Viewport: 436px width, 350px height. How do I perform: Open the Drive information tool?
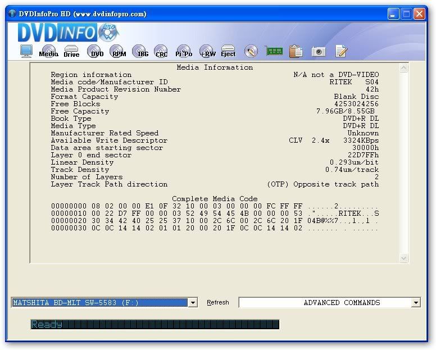click(71, 51)
